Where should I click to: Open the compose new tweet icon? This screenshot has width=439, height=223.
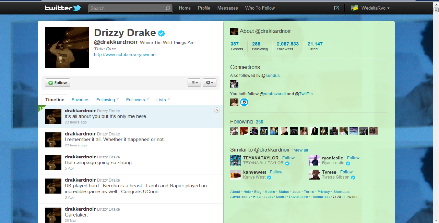pyautogui.click(x=337, y=8)
